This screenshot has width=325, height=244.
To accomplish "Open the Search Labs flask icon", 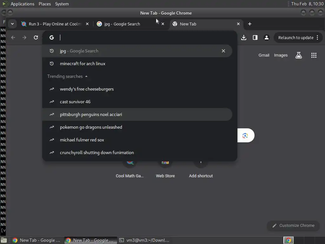I will (299, 55).
